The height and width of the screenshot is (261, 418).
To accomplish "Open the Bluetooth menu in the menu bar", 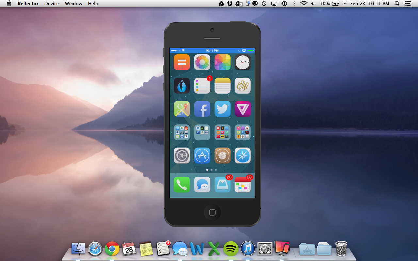I will click(x=294, y=4).
